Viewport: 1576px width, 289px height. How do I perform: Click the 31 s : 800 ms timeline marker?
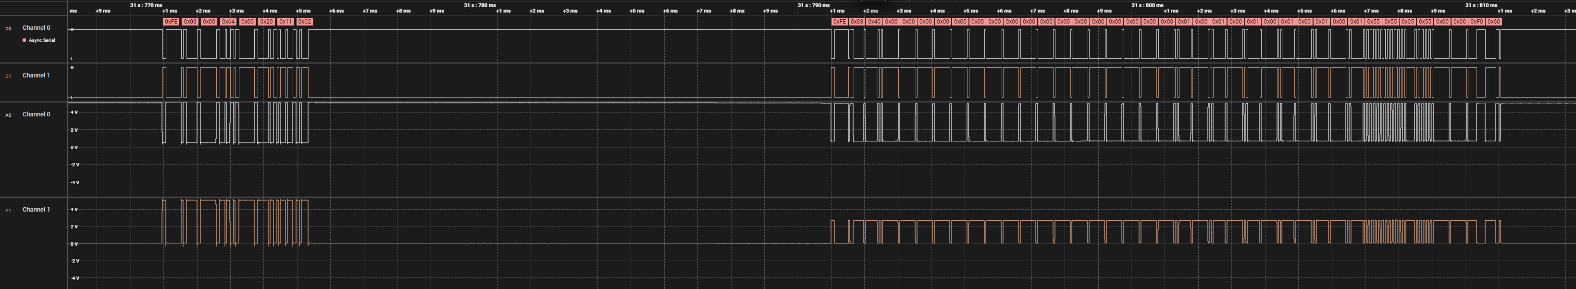pyautogui.click(x=1147, y=5)
